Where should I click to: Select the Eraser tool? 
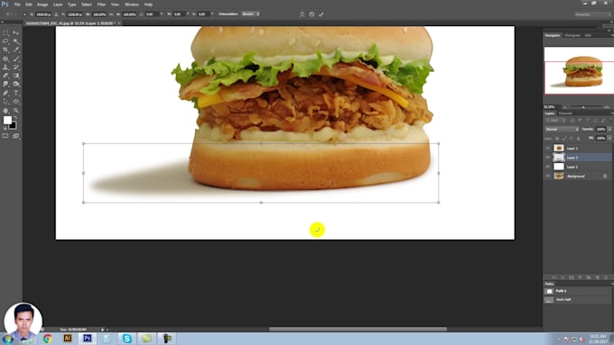tap(5, 76)
